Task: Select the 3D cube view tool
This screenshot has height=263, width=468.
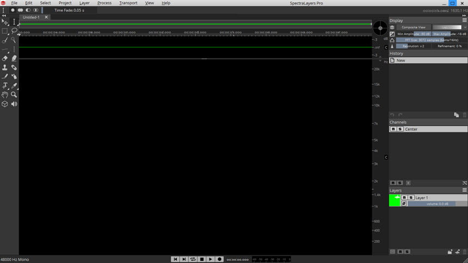Action: (x=5, y=104)
